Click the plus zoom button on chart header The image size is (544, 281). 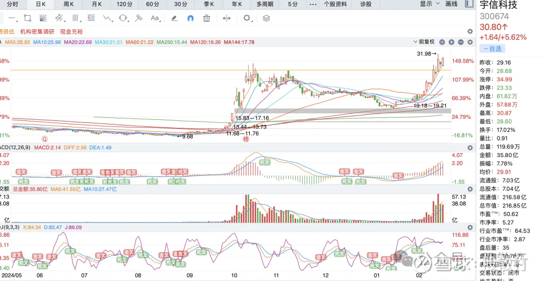451,42
